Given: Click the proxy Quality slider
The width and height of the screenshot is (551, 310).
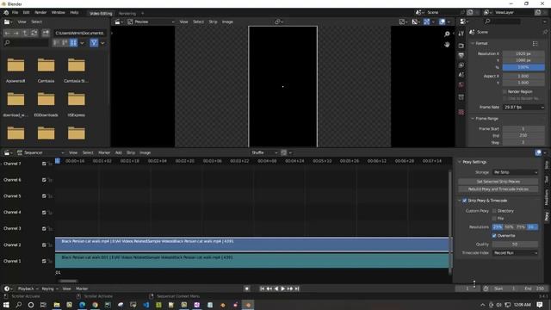Looking at the screenshot, I should (515, 245).
